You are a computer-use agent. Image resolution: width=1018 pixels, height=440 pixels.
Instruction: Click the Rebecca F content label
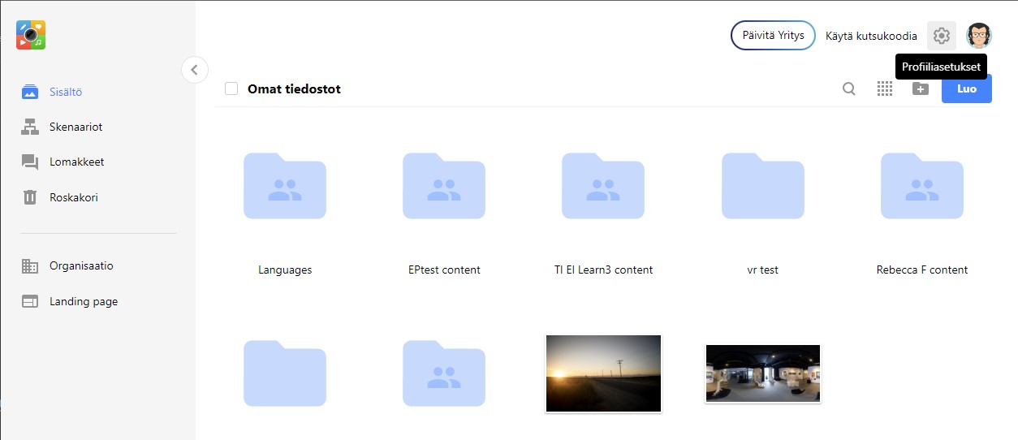tap(922, 270)
